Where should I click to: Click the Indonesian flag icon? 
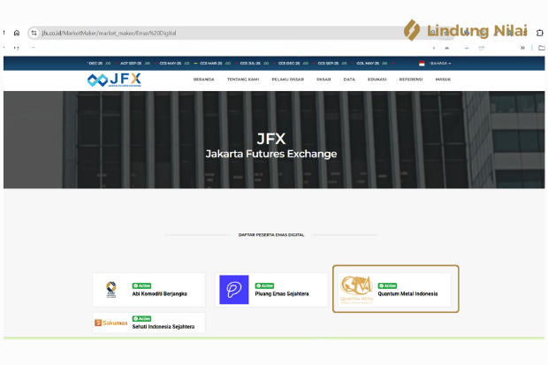pos(422,64)
